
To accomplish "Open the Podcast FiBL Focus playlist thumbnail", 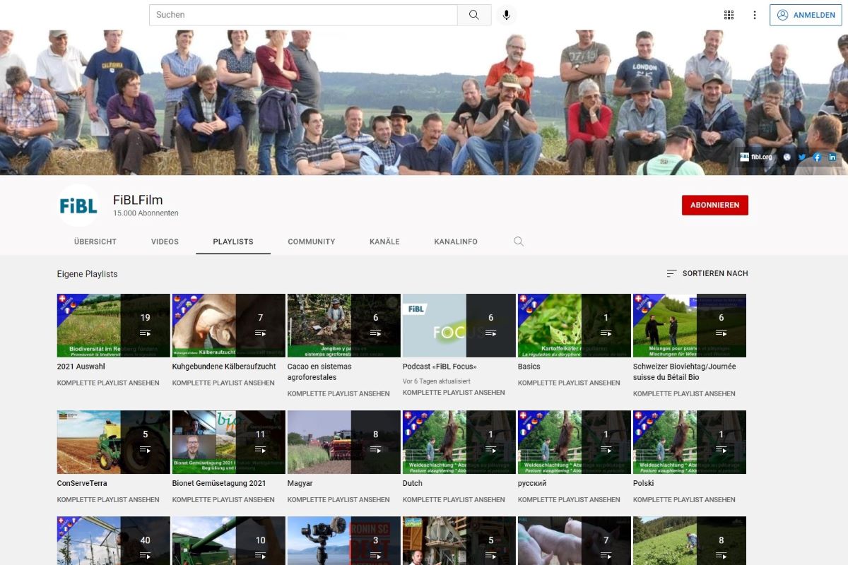I will pos(458,326).
